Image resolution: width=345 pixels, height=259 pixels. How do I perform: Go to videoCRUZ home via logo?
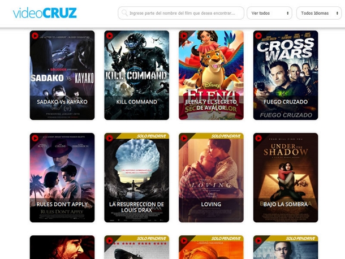(x=45, y=12)
